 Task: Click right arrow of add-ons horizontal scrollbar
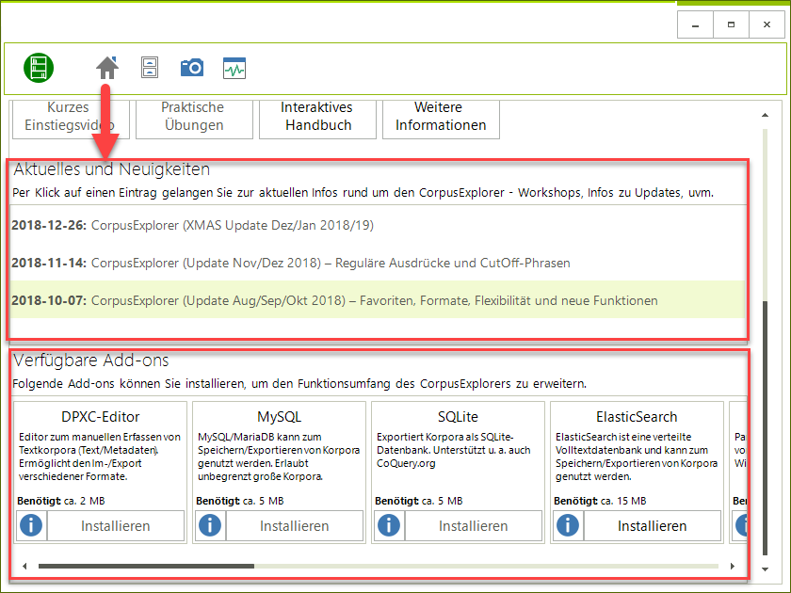732,567
